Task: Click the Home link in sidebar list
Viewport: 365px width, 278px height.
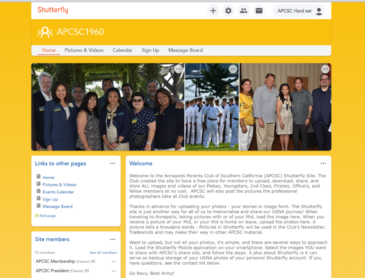Action: (x=49, y=177)
